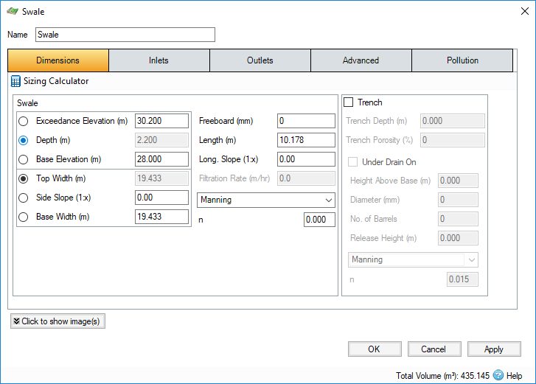
Task: Go to the Advanced tab
Action: click(x=361, y=60)
